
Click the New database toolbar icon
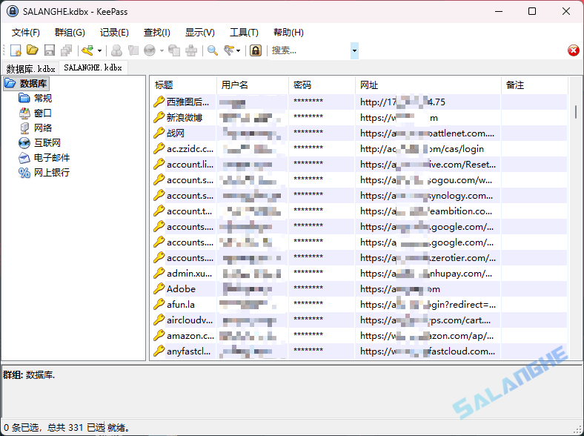16,50
